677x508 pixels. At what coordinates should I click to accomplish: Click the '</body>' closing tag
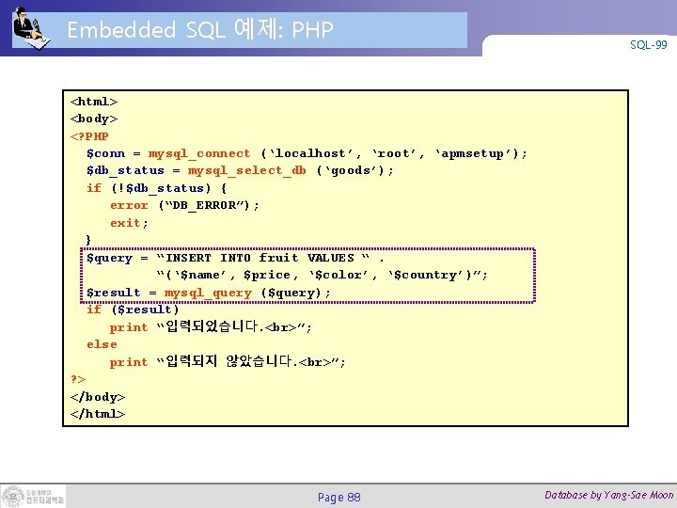[98, 397]
